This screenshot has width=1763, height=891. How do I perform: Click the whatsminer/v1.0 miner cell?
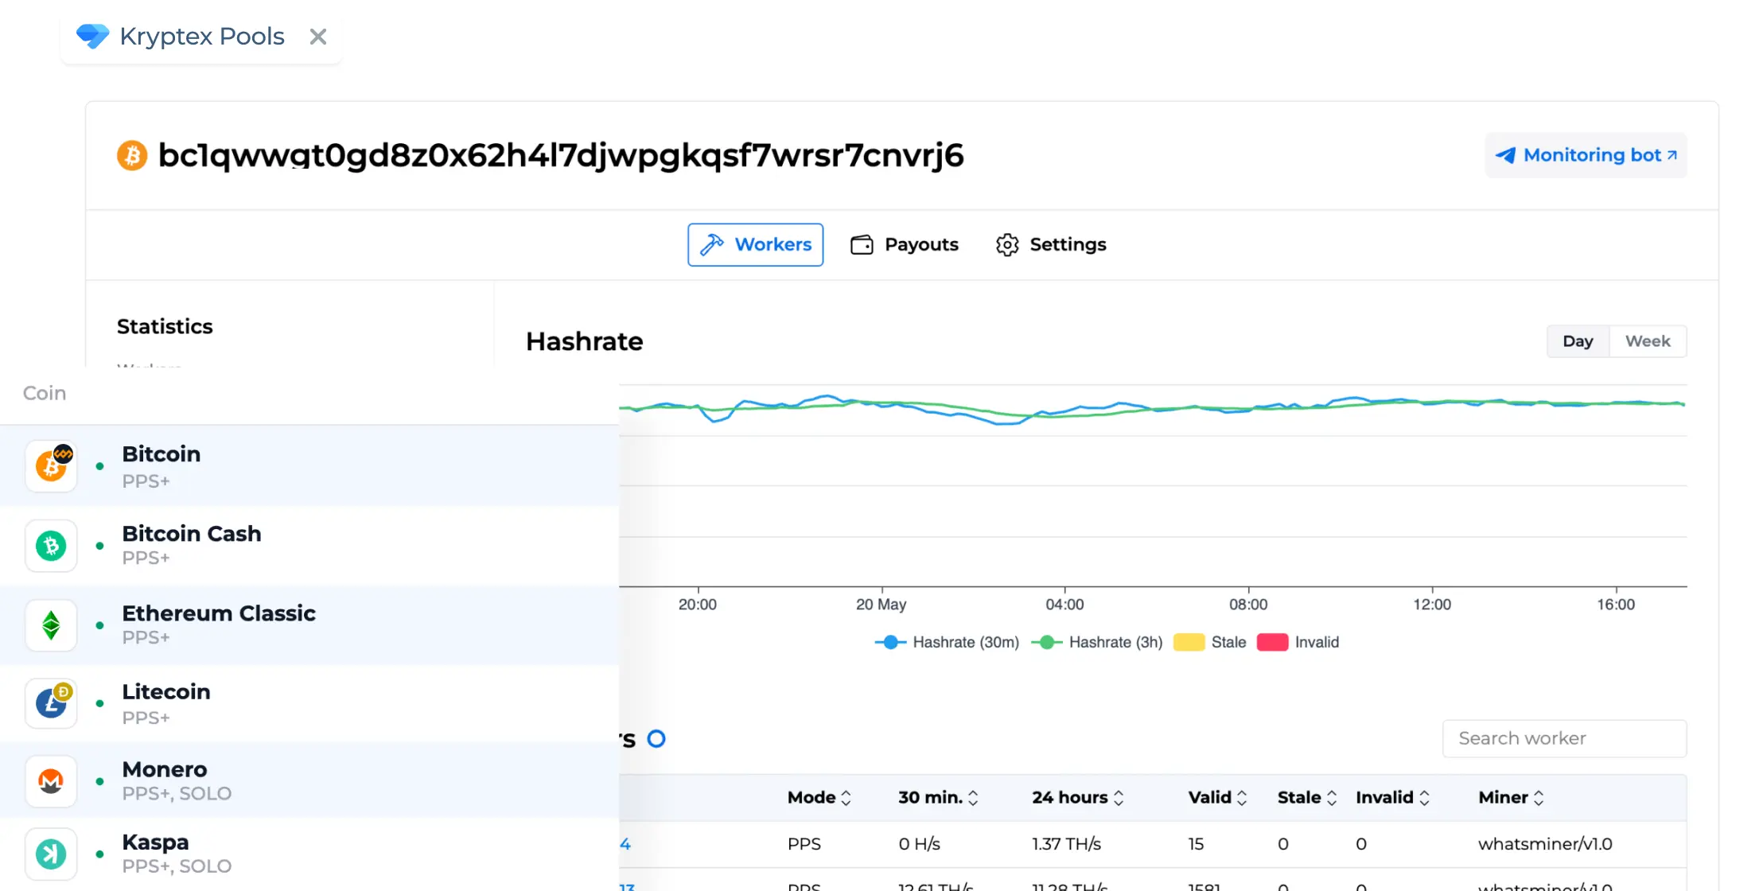coord(1545,844)
